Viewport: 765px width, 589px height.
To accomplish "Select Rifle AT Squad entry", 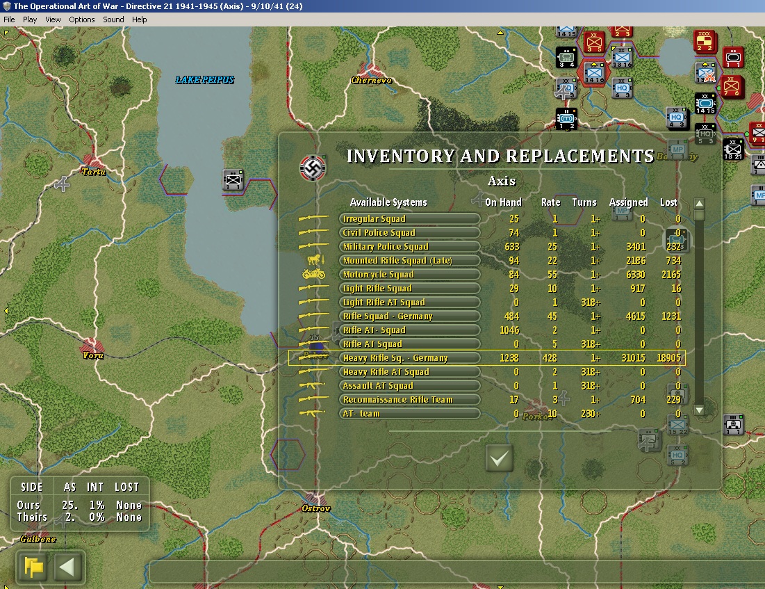I will coord(409,344).
